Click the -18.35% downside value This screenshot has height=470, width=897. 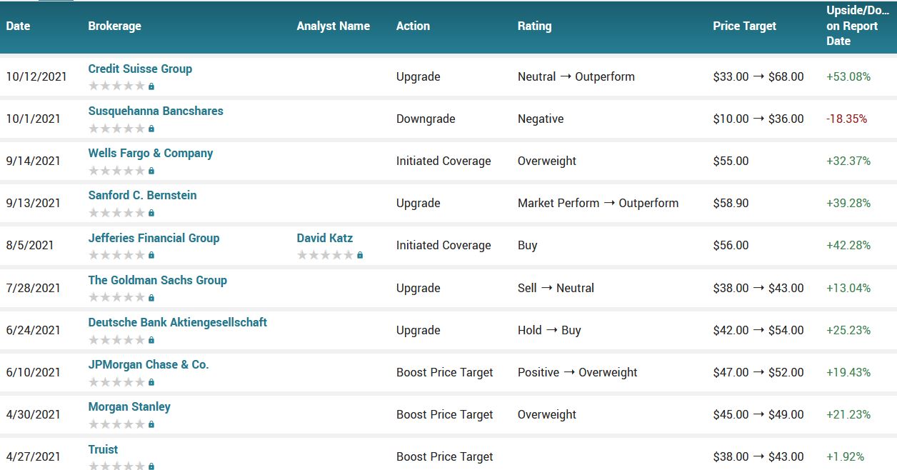point(847,119)
